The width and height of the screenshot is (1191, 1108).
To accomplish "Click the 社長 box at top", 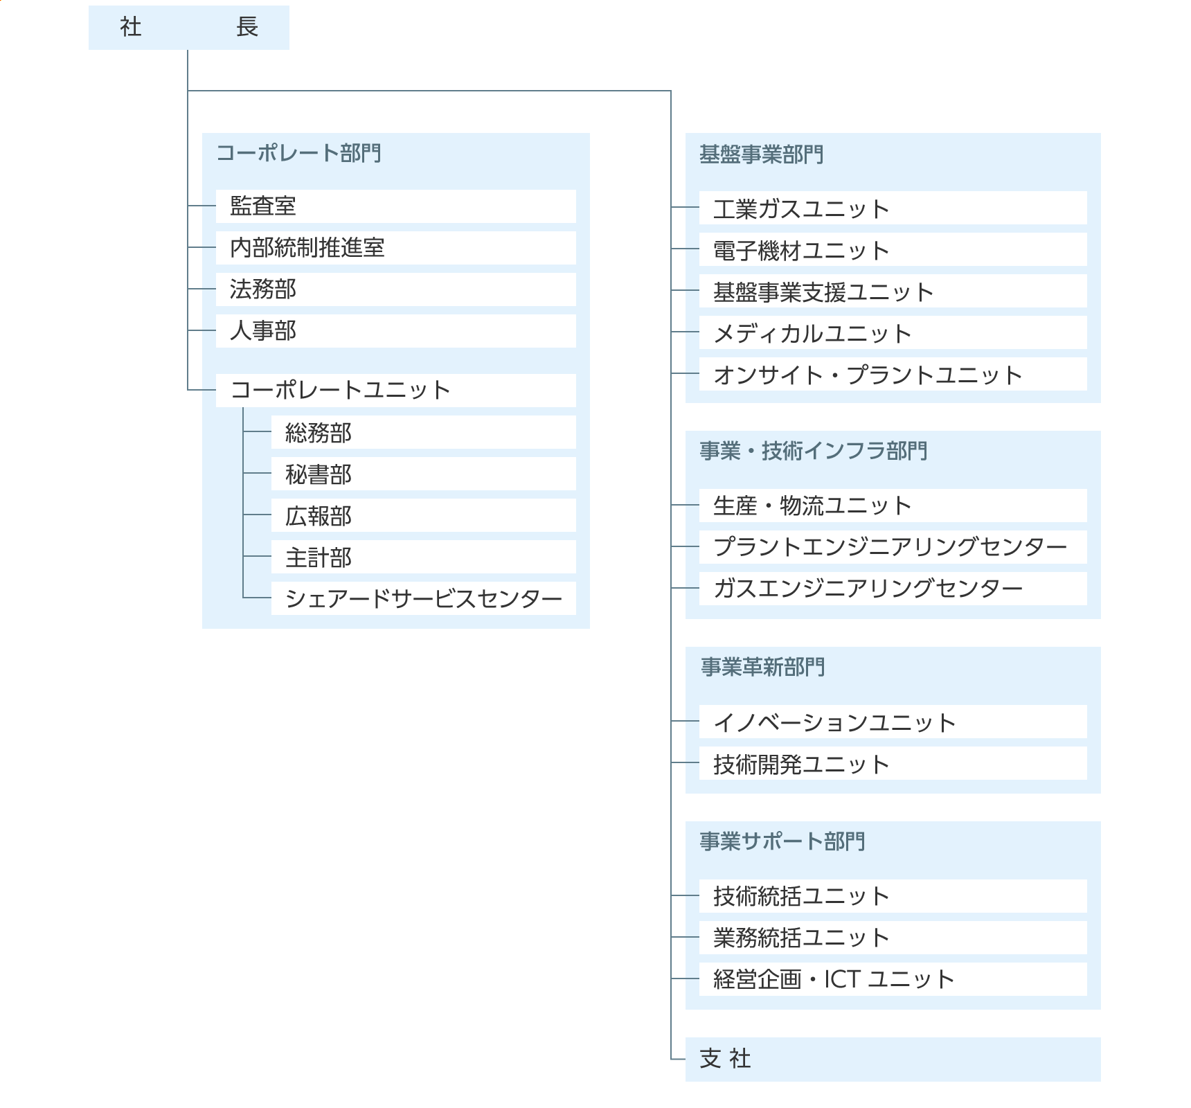I will point(188,28).
